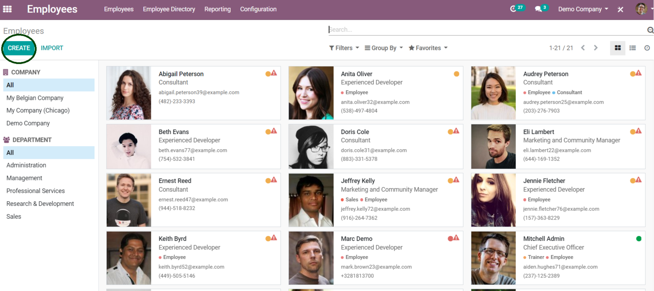Open the Employee Directory menu
The width and height of the screenshot is (654, 291).
click(x=169, y=9)
